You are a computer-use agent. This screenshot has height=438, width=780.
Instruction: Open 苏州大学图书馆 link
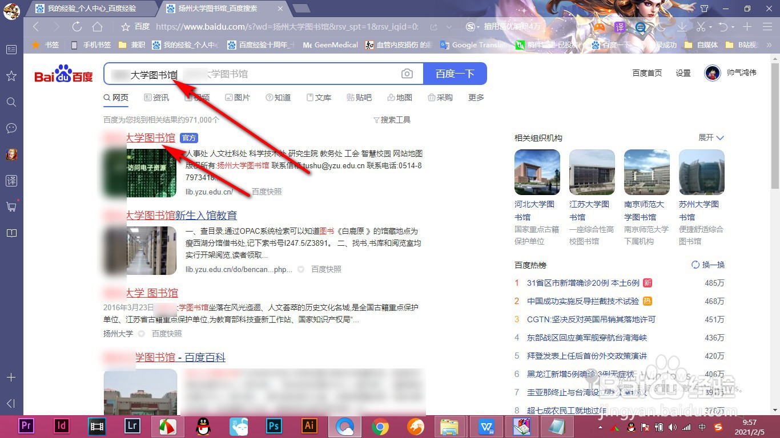coord(699,210)
